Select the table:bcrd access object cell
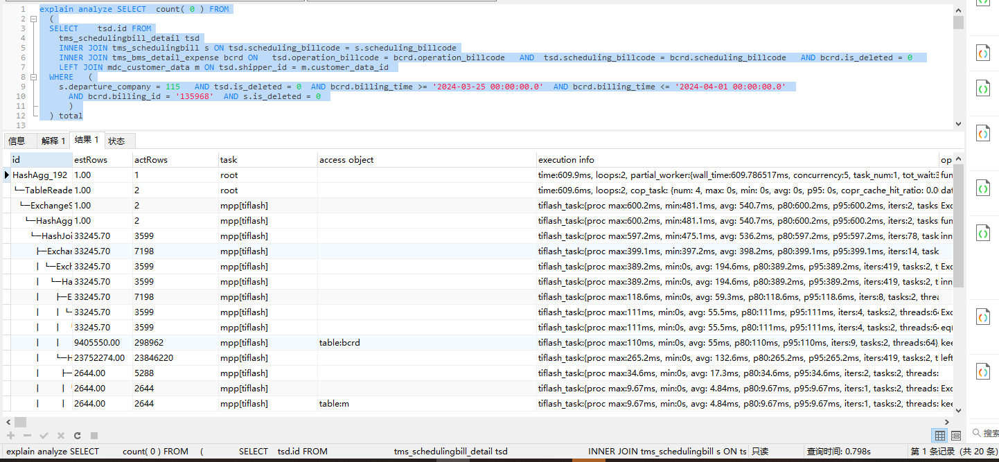Viewport: 999px width, 462px height. (x=426, y=342)
